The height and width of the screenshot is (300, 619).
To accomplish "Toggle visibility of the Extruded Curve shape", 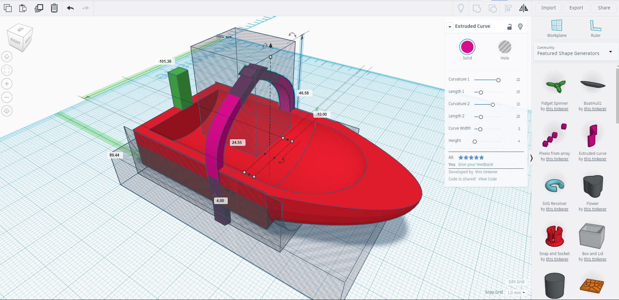I will click(x=520, y=27).
